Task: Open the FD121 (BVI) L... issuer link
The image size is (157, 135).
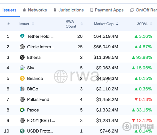Action: [x=41, y=120]
